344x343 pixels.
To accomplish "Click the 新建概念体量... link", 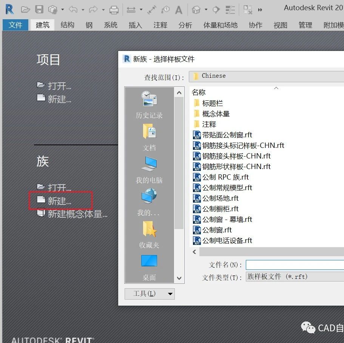I will 72,214.
